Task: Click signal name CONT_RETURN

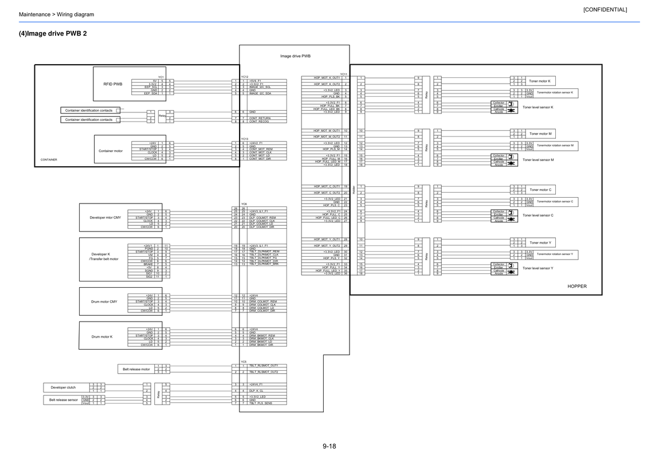Action: coord(260,118)
